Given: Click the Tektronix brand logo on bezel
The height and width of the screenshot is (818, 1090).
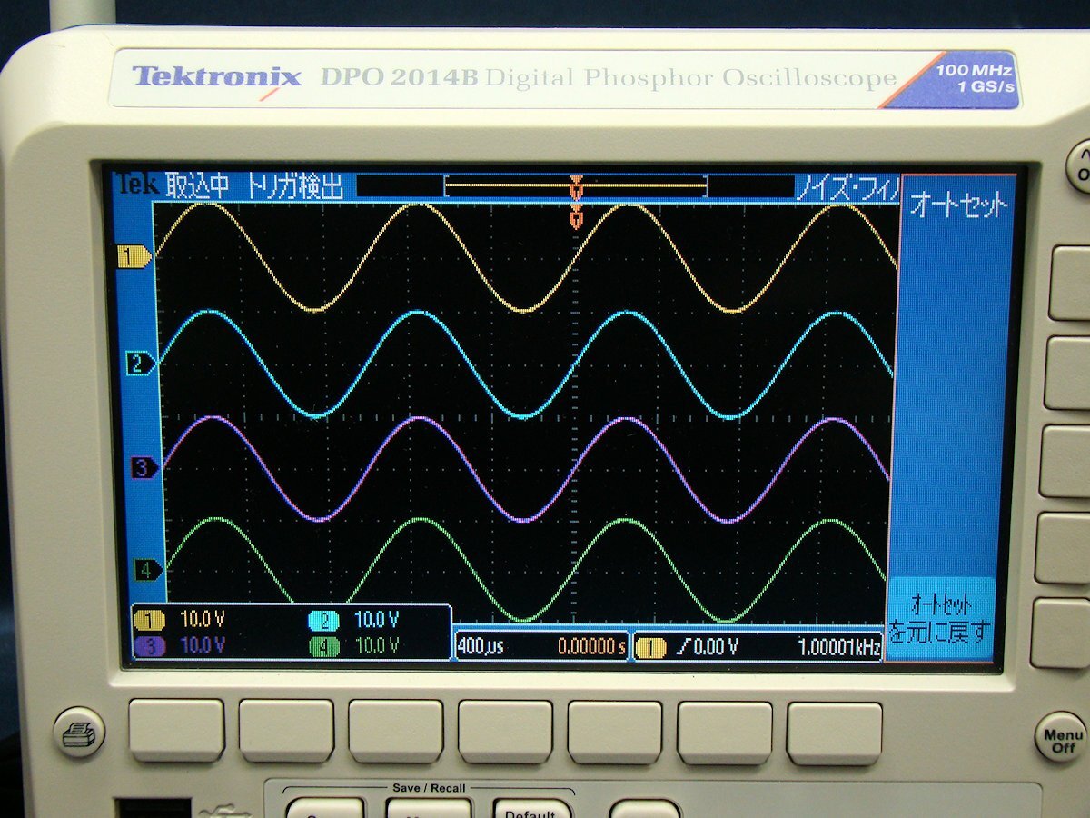Looking at the screenshot, I should [216, 77].
